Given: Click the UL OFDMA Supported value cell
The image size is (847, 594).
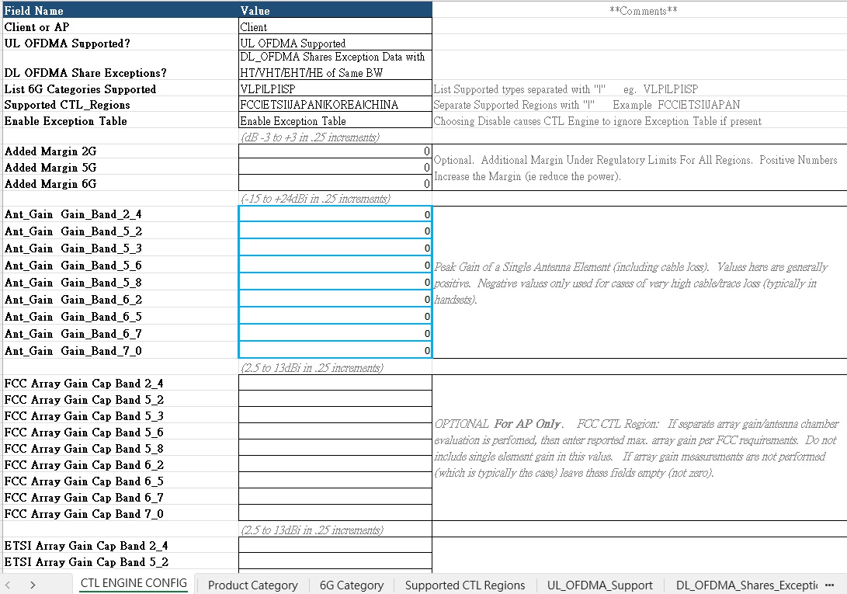Looking at the screenshot, I should coord(334,43).
